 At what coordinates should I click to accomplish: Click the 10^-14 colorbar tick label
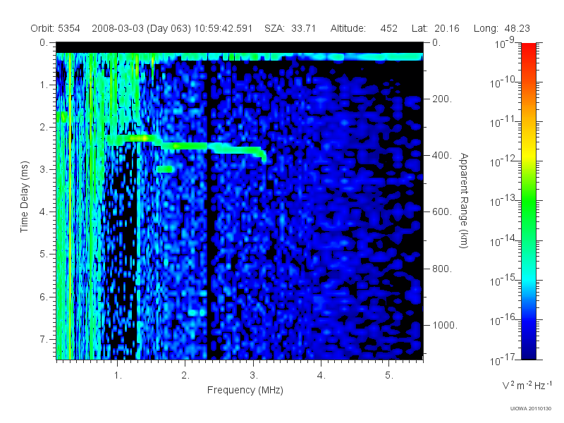click(x=503, y=240)
